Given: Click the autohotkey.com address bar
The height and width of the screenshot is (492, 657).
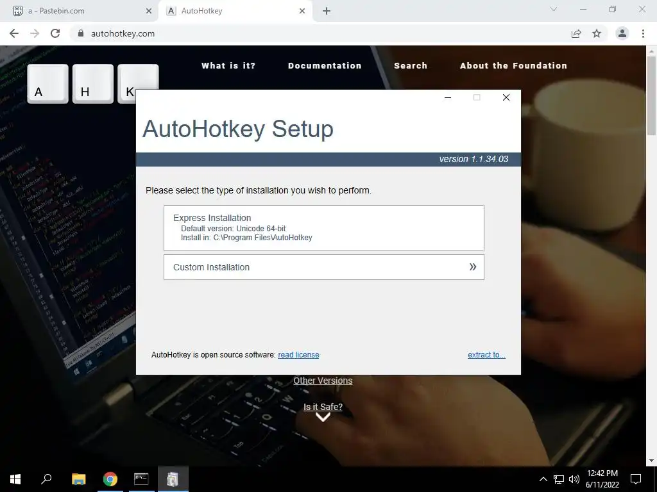Looking at the screenshot, I should (318, 33).
